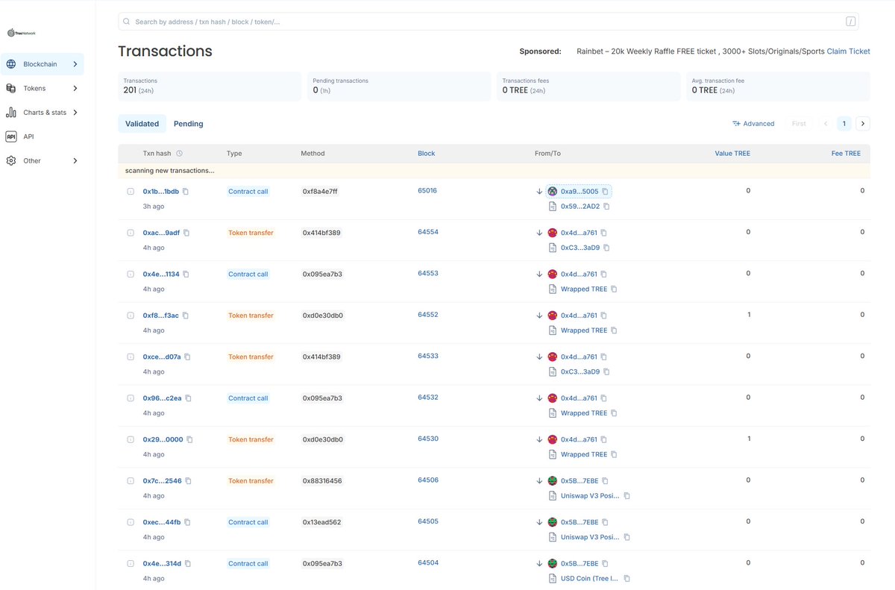
Task: Go to next page arrow
Action: (x=863, y=124)
